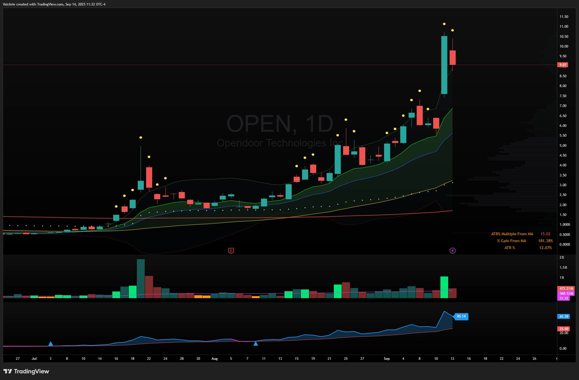The height and width of the screenshot is (380, 579).
Task: Click the blue 41.39 RS value label
Action: click(563, 317)
